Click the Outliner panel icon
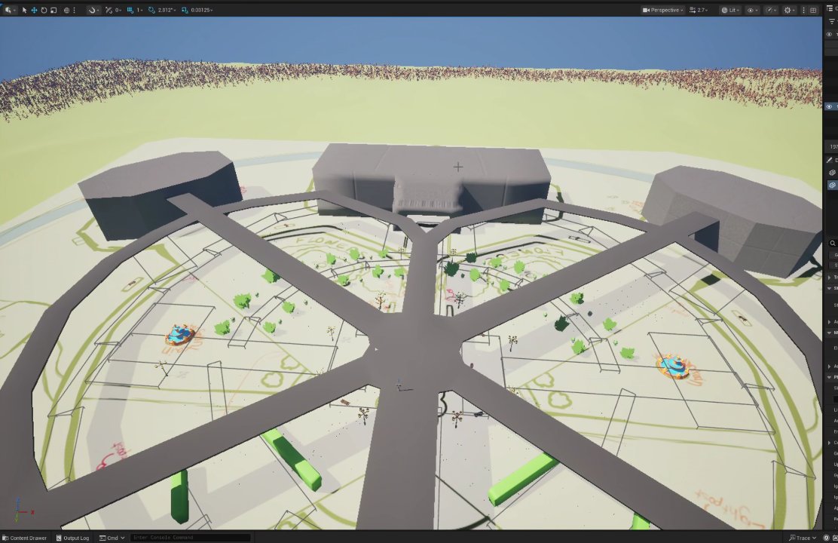The width and height of the screenshot is (838, 543). point(830,8)
